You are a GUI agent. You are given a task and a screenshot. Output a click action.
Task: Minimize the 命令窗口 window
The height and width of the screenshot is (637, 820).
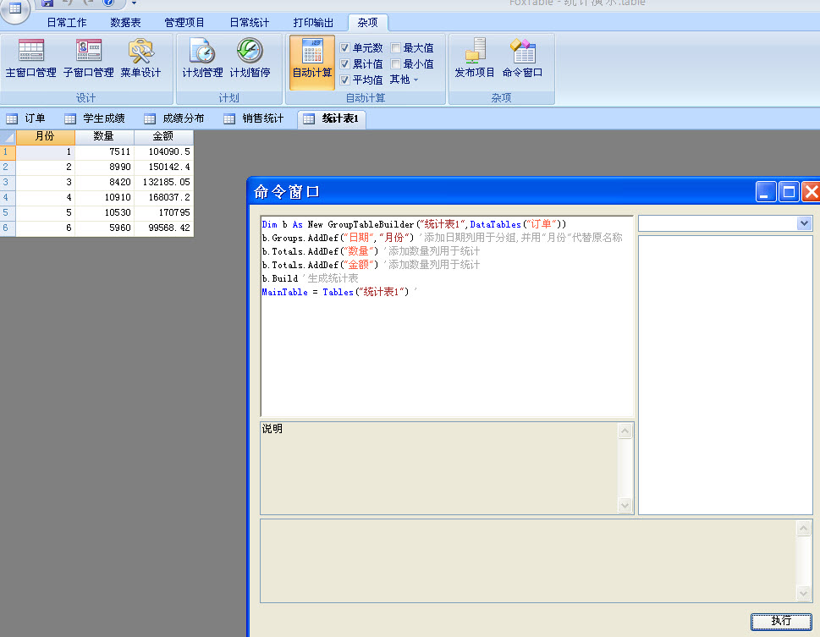point(766,192)
